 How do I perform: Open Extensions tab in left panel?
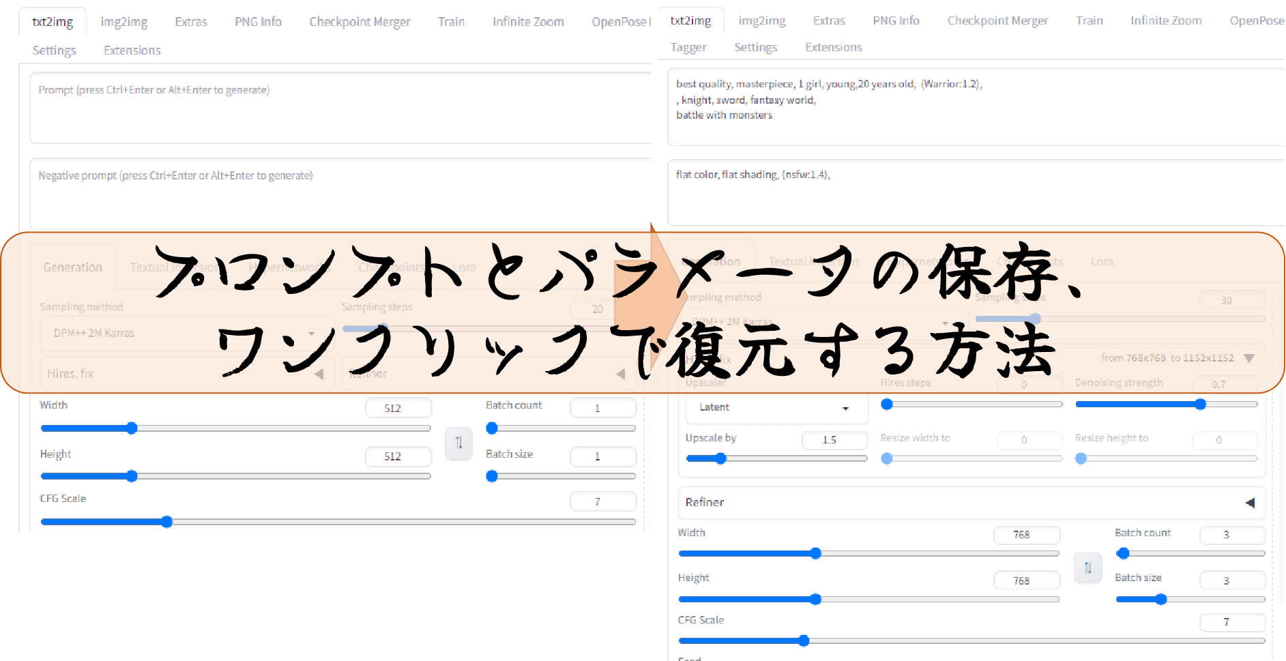coord(132,50)
